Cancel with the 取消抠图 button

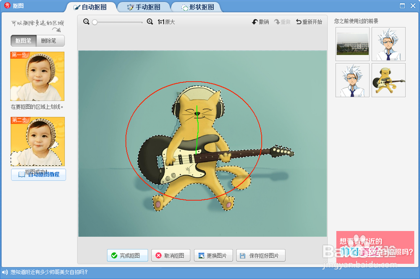(x=171, y=255)
